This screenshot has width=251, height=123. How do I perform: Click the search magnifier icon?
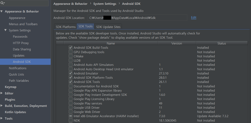[x=3, y=3]
